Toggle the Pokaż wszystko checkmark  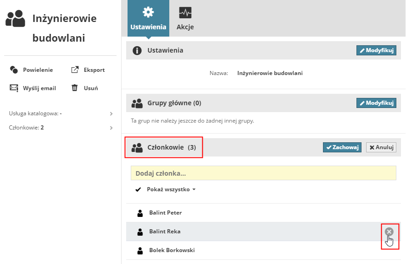138,189
